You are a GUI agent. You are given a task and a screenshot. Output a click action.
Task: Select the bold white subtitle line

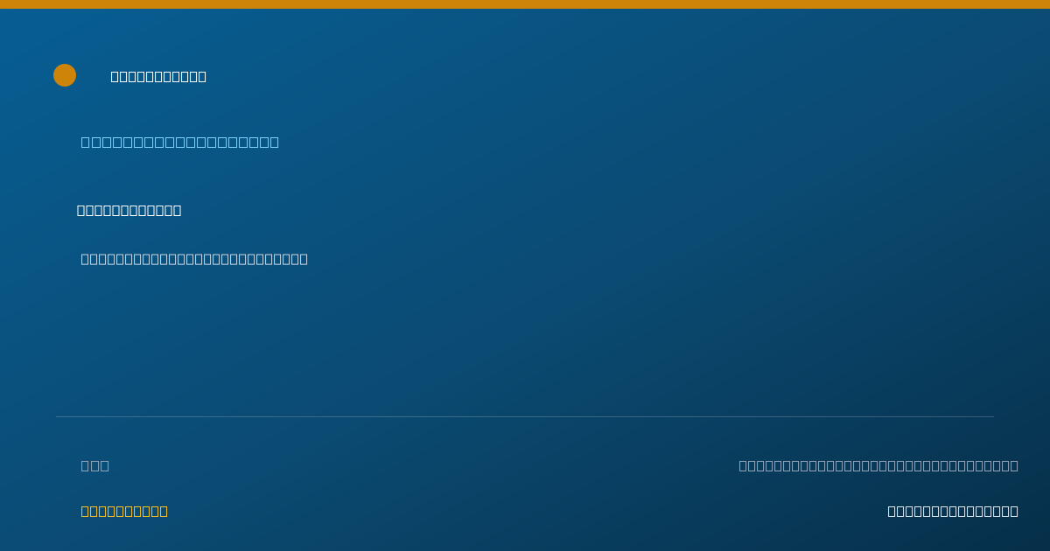pyautogui.click(x=129, y=210)
